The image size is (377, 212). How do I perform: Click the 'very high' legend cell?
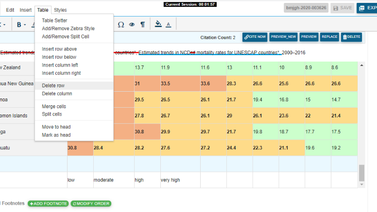pyautogui.click(x=180, y=180)
